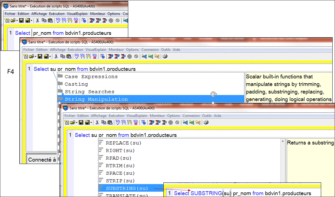The image size is (335, 197).
Task: Click the SQL line in the rearmost window editor
Action: point(63,33)
